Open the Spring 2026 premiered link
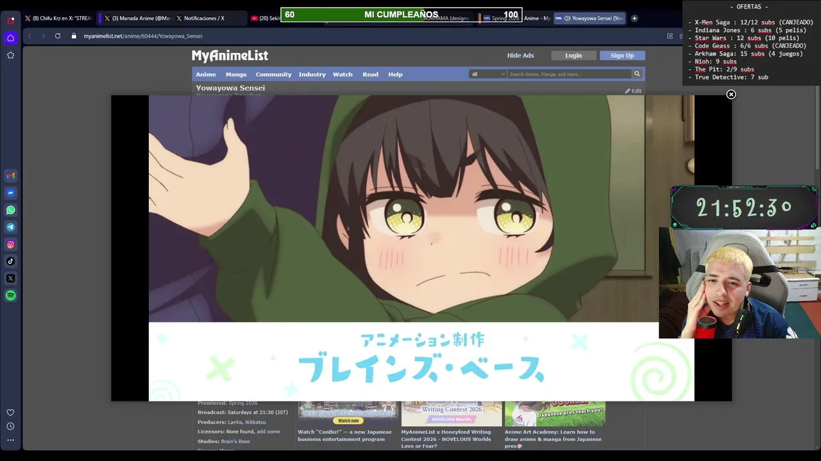Image resolution: width=821 pixels, height=461 pixels. (242, 403)
